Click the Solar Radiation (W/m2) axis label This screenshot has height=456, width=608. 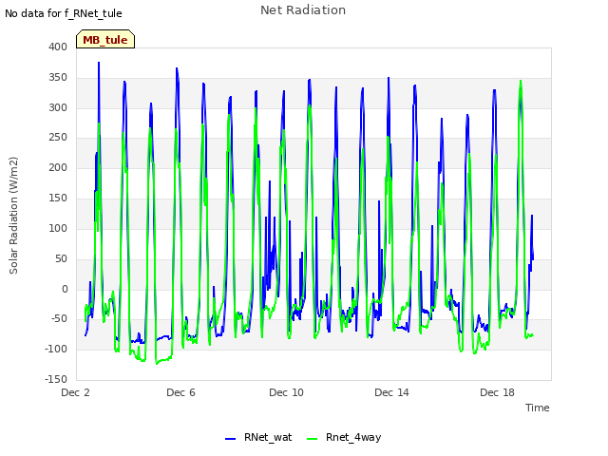13,216
